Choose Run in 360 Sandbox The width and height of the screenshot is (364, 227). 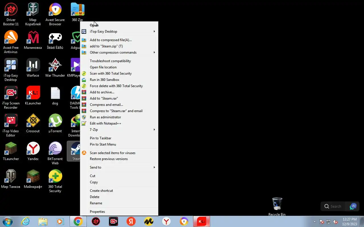[x=119, y=80]
